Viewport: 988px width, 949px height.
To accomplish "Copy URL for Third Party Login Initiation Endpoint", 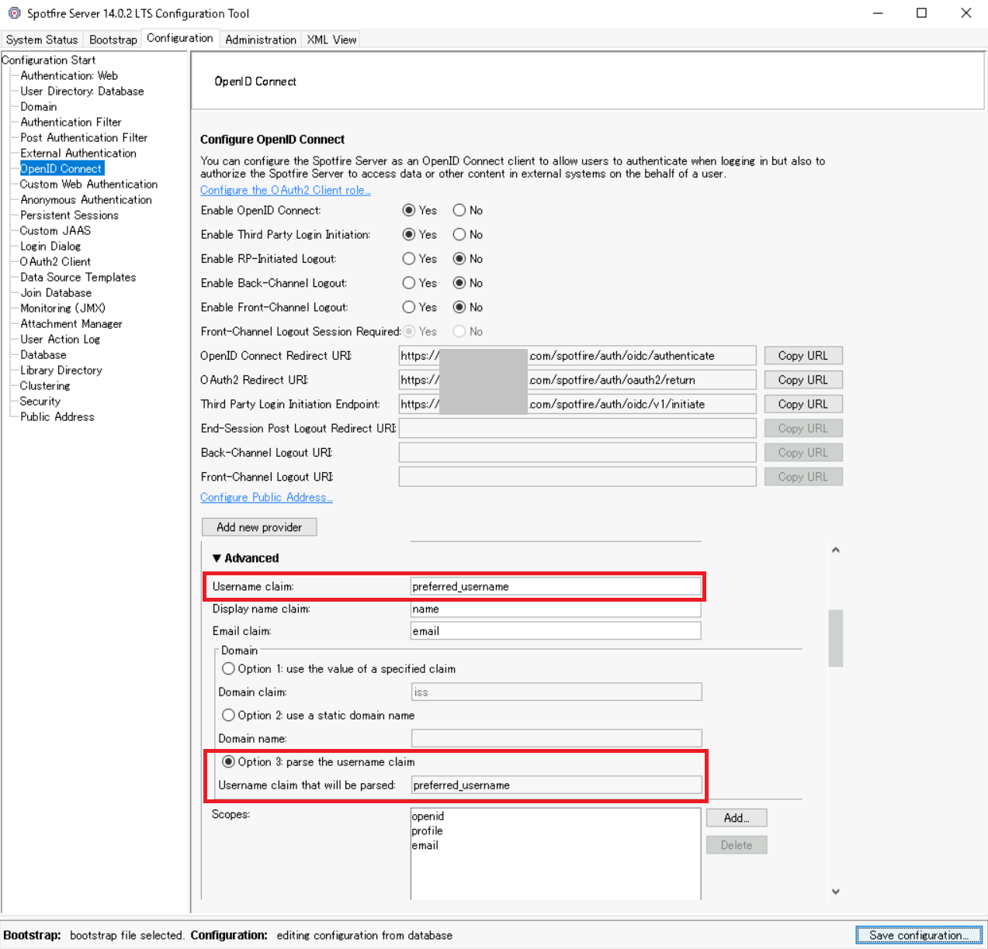I will tap(803, 404).
